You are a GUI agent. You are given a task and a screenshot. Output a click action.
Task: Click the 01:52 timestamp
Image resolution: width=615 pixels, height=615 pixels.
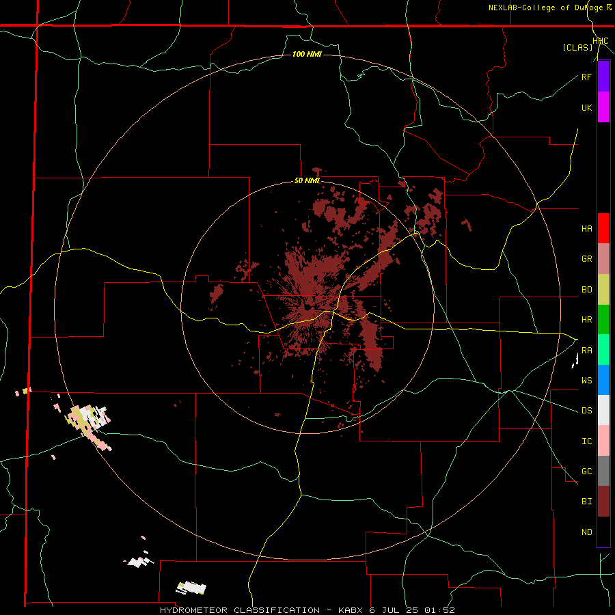pyautogui.click(x=439, y=610)
